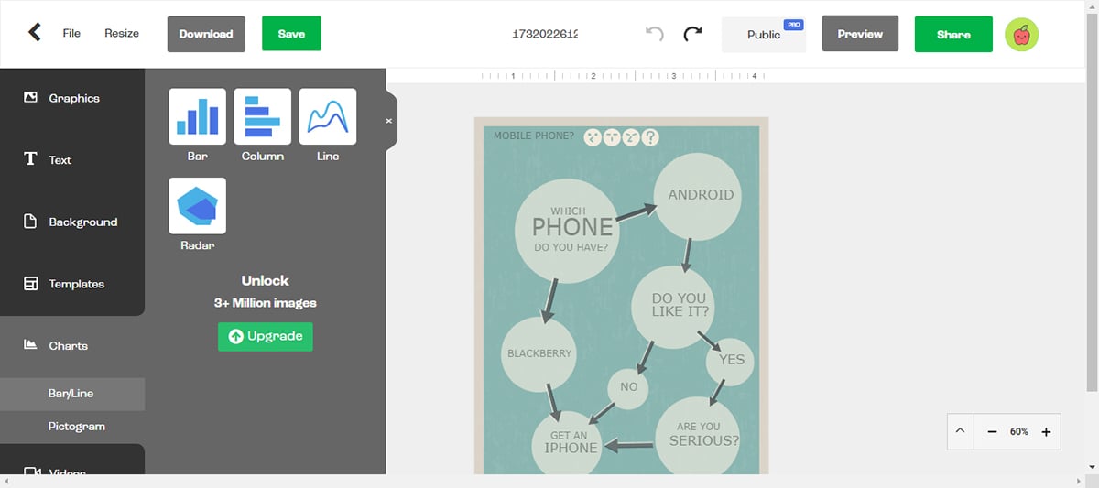1099x488 pixels.
Task: Open the Resize menu
Action: click(x=122, y=34)
